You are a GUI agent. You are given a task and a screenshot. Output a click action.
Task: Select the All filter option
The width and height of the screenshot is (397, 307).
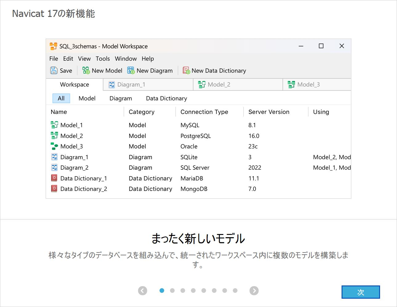pyautogui.click(x=61, y=98)
